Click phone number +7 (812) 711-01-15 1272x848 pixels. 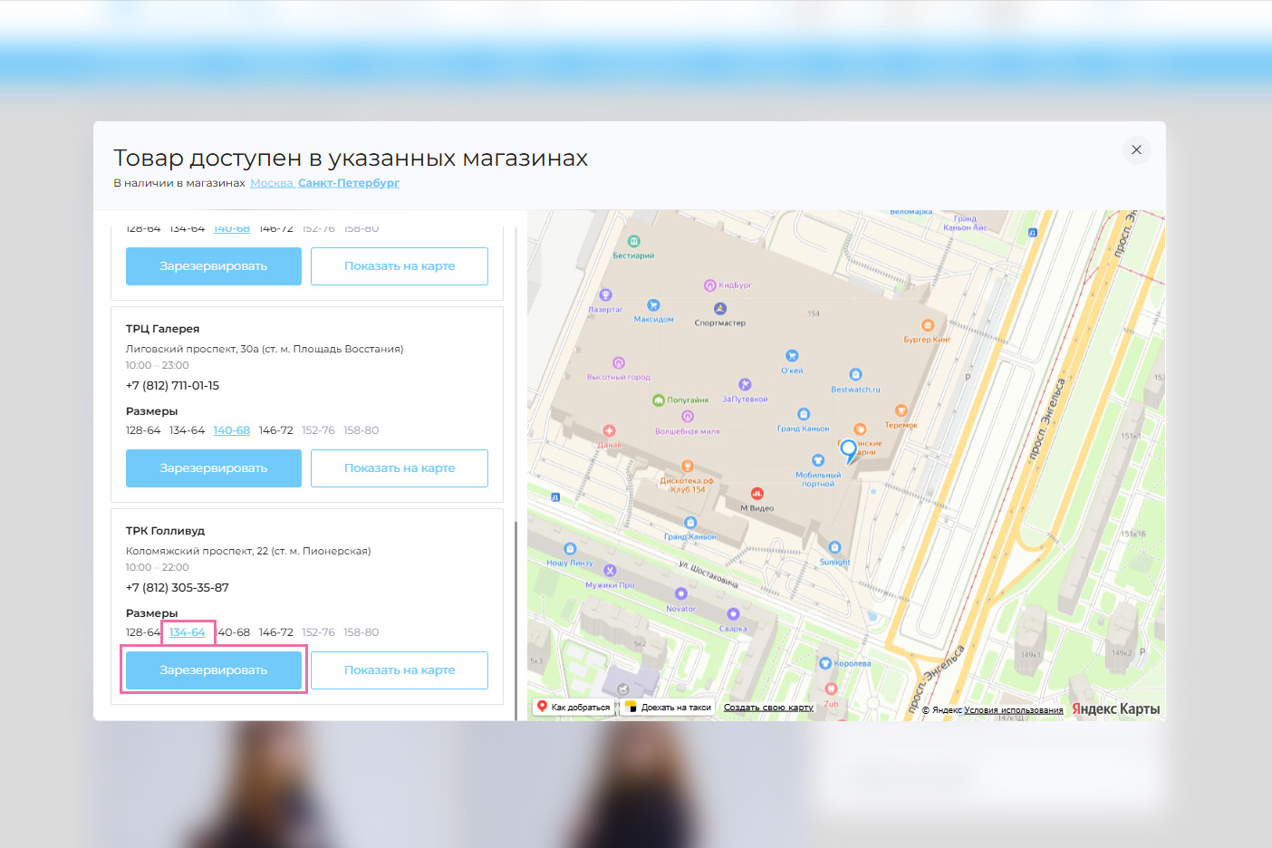[x=173, y=386]
